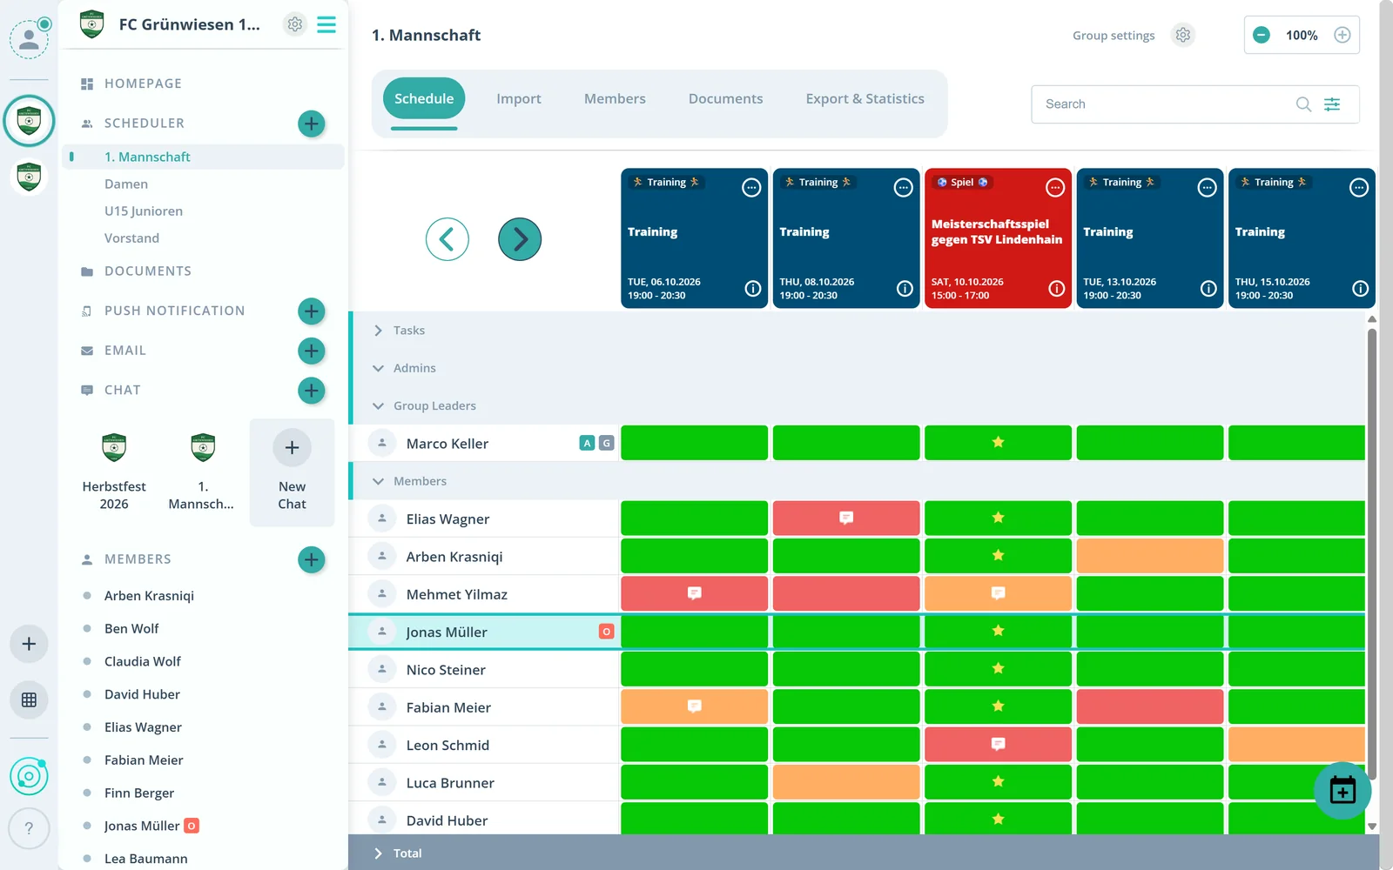Collapse the Group Leaders section
Screen dimensions: 1393x870
coord(378,405)
